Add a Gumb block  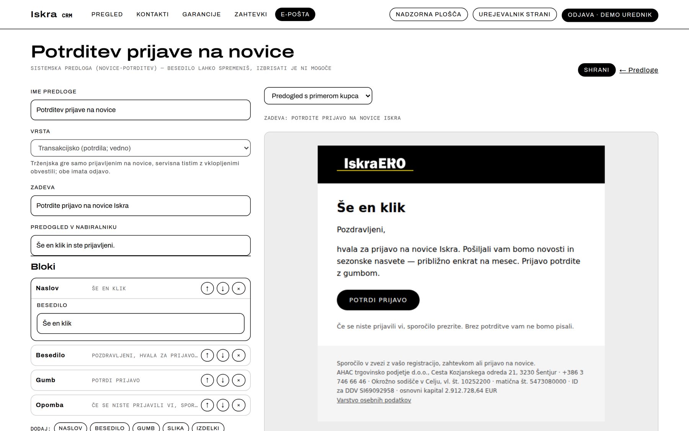pyautogui.click(x=146, y=427)
